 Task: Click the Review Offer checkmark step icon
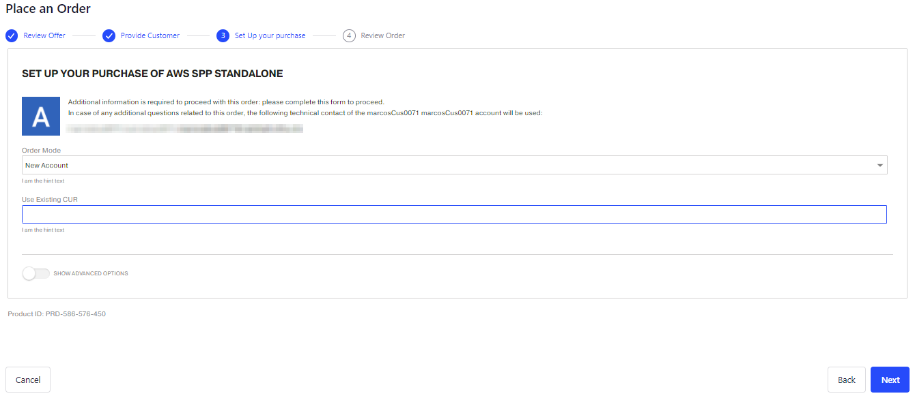12,35
